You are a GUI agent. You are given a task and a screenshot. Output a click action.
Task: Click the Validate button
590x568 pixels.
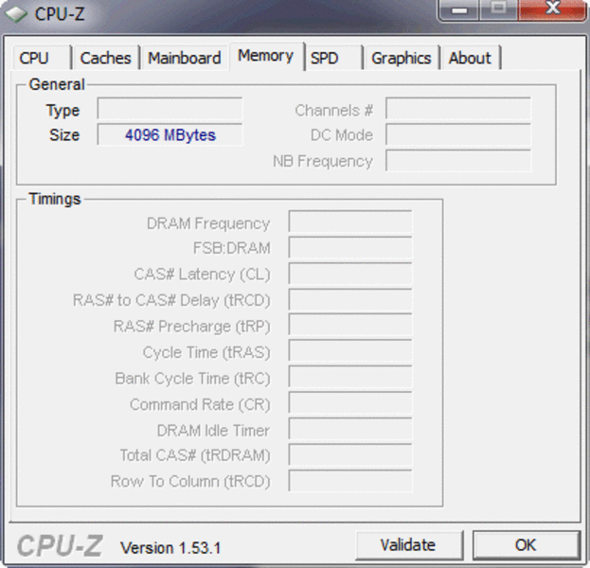tap(408, 544)
